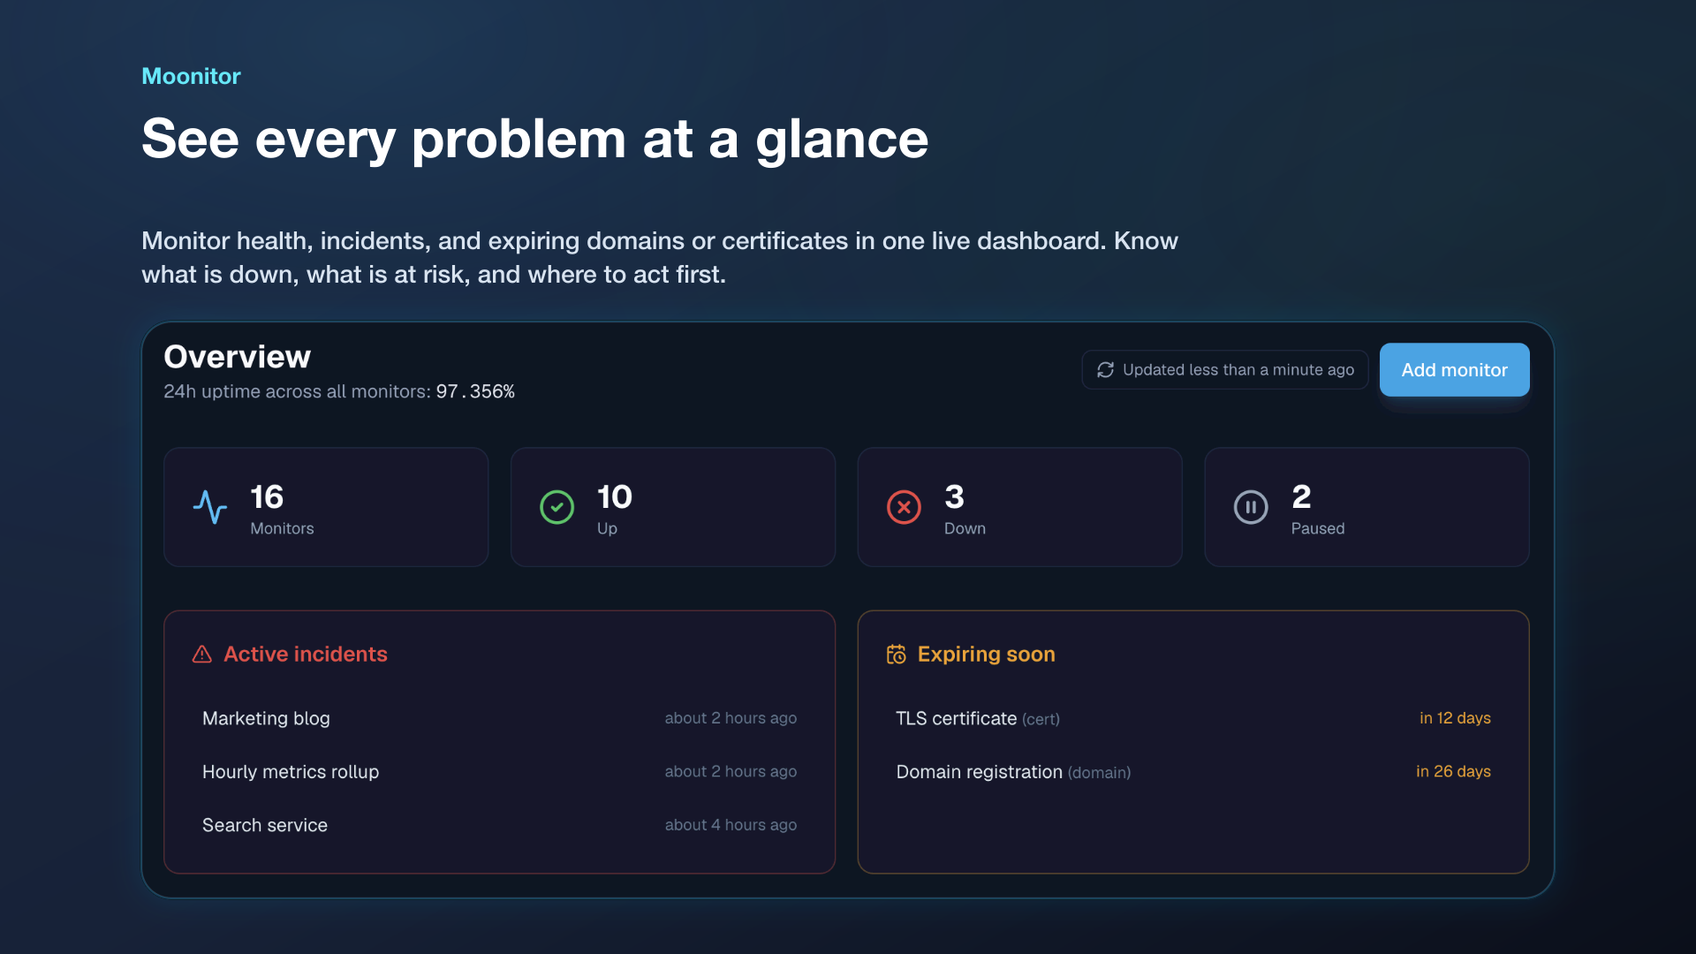Click the Updated less than a minute ago badge
Image resolution: width=1696 pixels, height=954 pixels.
click(1225, 369)
